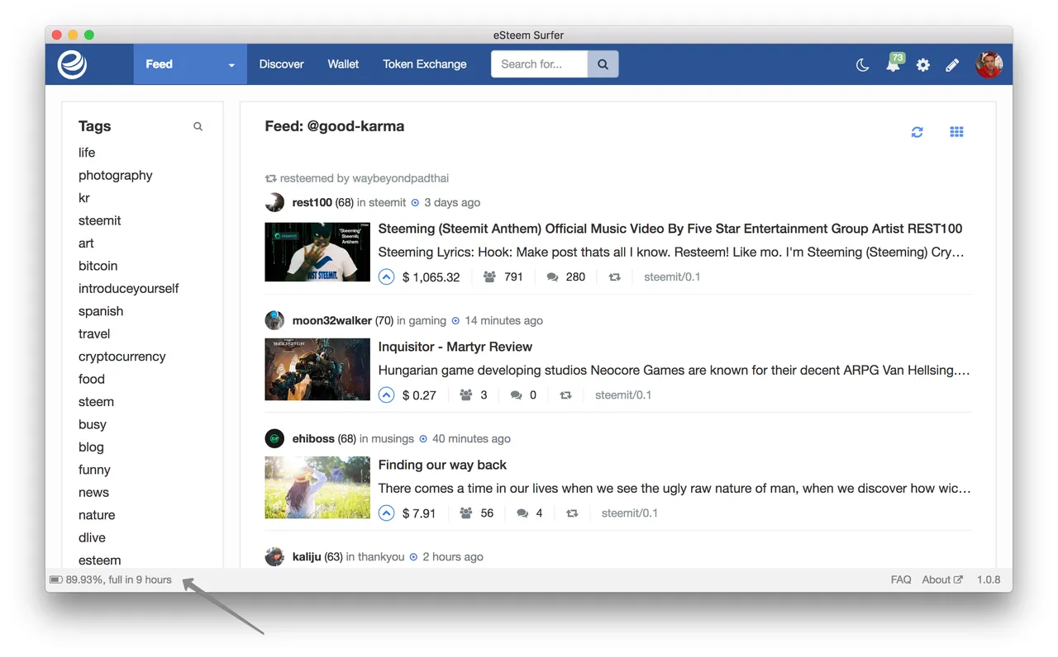Open the FAQ link

tap(901, 579)
